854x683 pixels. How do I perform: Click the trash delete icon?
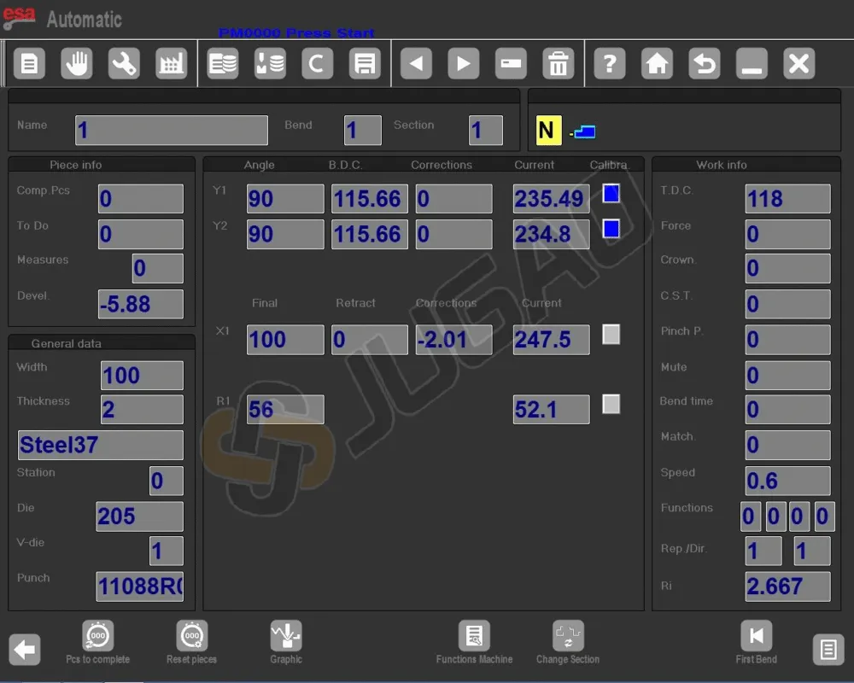pyautogui.click(x=558, y=64)
